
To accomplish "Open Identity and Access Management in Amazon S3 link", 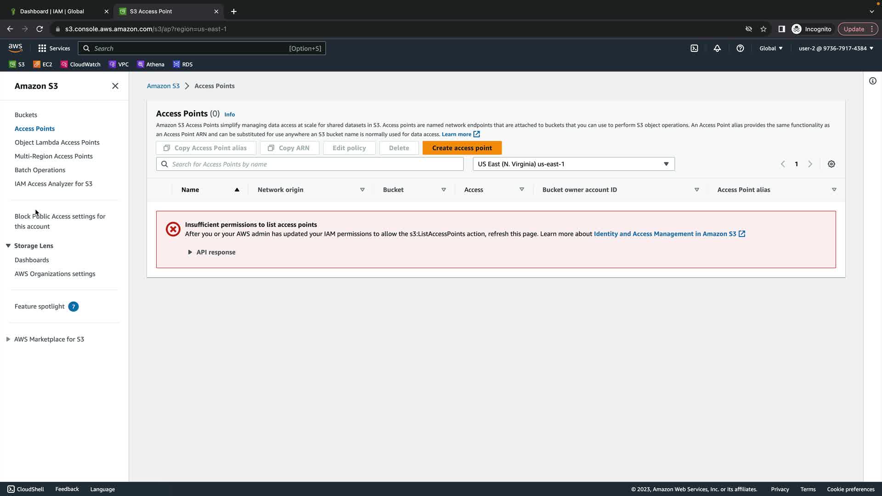I will tap(665, 234).
